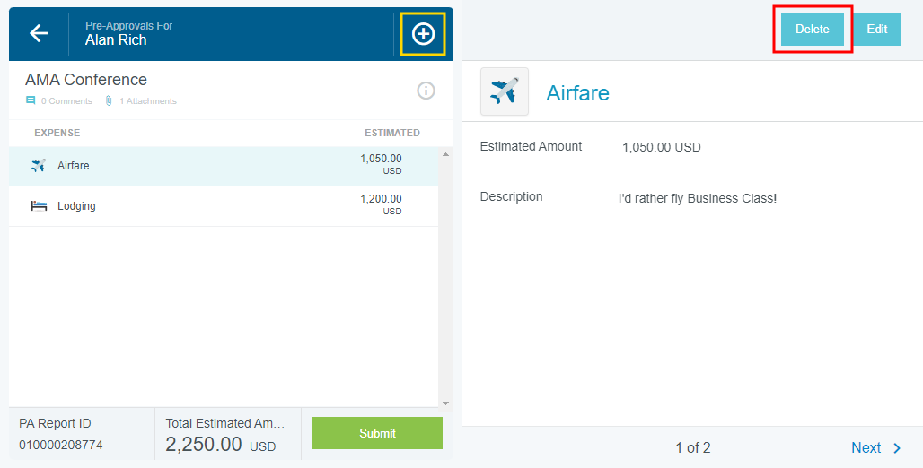Open the 1 Attachments link
This screenshot has width=923, height=468.
tap(148, 101)
